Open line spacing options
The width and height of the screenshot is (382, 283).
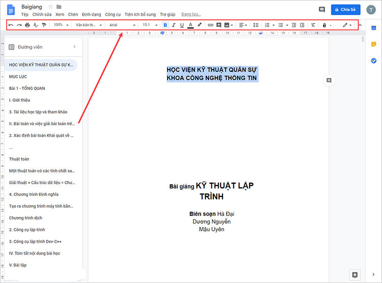(256, 25)
